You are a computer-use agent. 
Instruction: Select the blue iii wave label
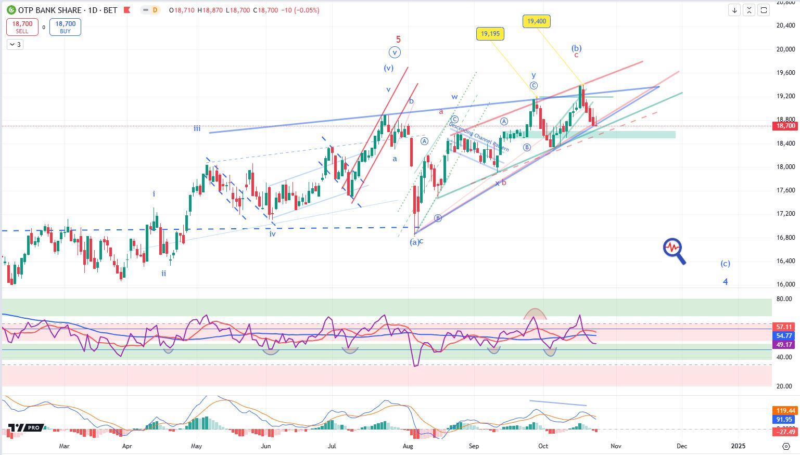[197, 128]
